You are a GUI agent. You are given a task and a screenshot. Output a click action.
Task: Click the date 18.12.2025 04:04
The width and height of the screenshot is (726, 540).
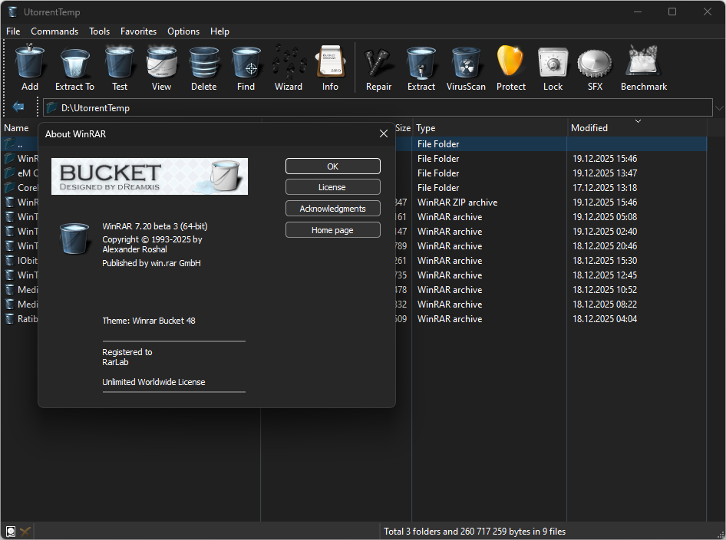tap(605, 319)
